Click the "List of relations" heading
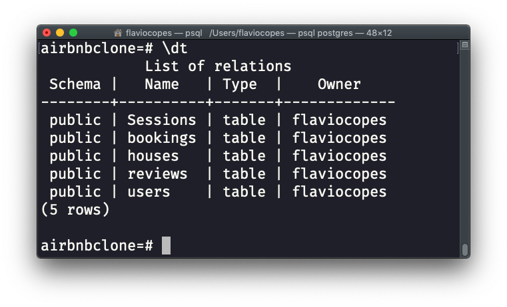The image size is (507, 307). coord(218,66)
